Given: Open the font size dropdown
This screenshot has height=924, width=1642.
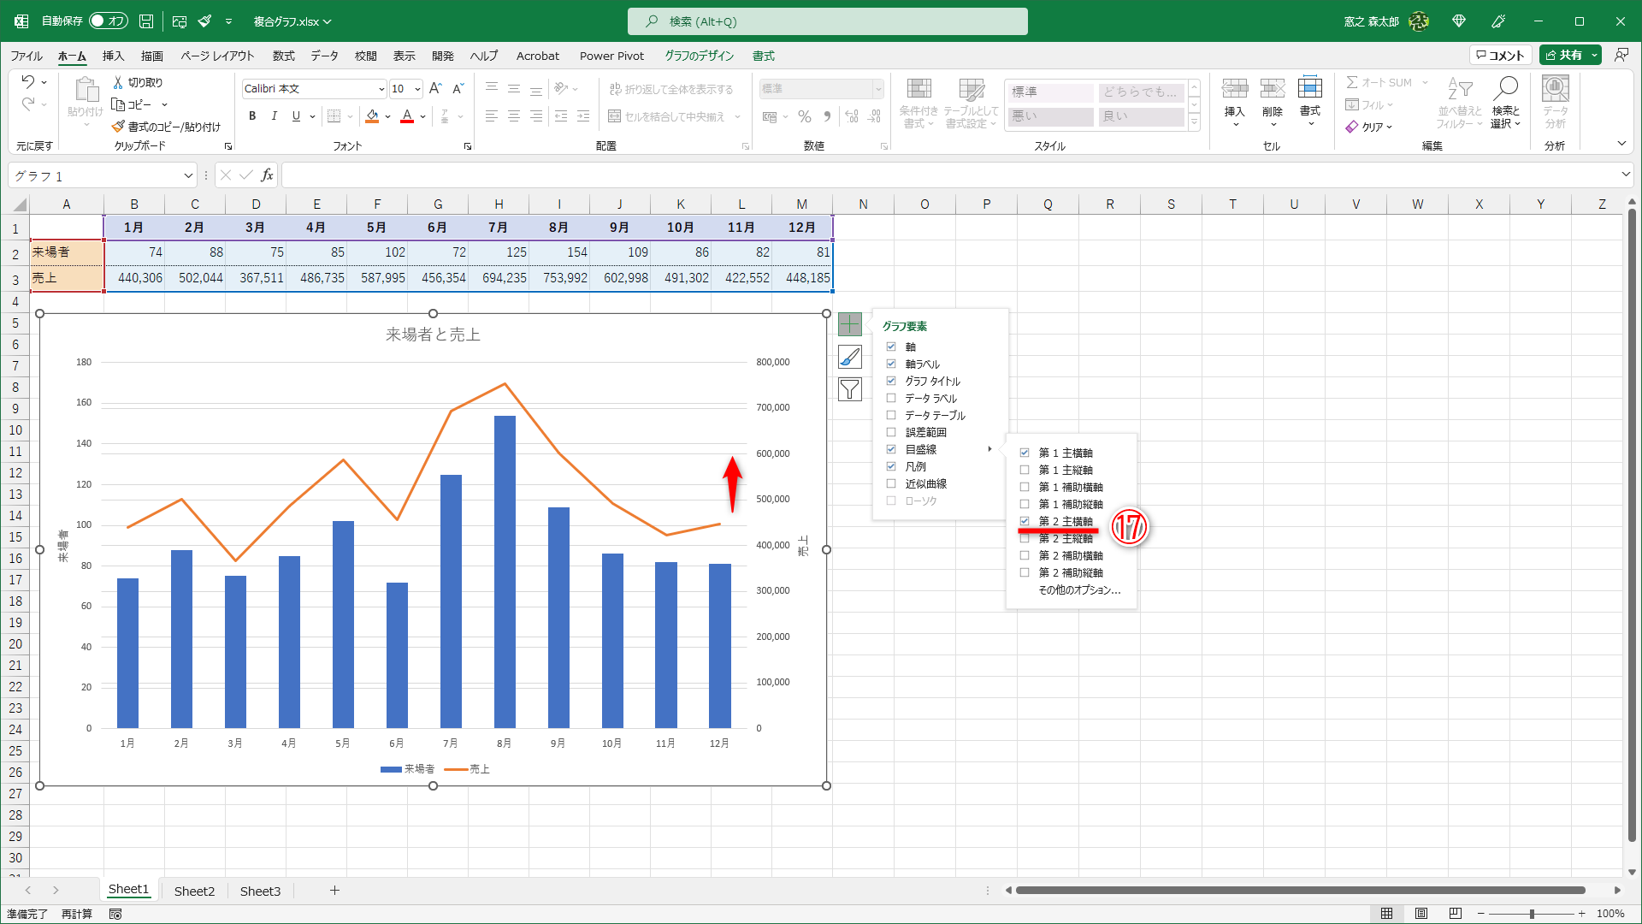Looking at the screenshot, I should 417,89.
